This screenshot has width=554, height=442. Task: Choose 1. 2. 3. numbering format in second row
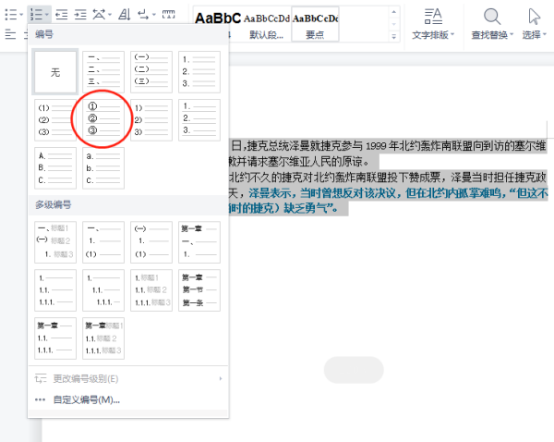click(199, 120)
